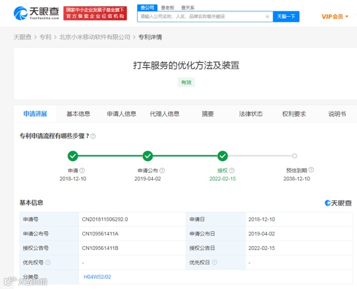This screenshot has height=289, width=357.
Task: Select application number CN201811506292.0
Action: coord(105,219)
